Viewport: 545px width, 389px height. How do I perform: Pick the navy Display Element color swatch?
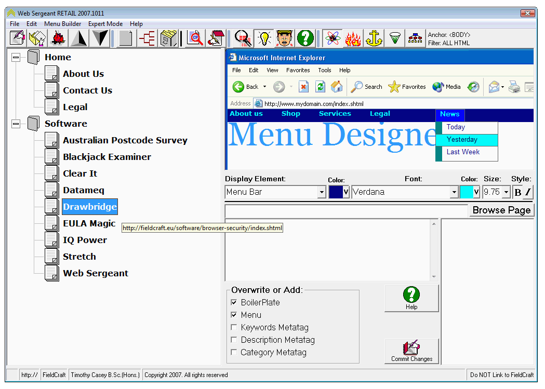click(336, 192)
